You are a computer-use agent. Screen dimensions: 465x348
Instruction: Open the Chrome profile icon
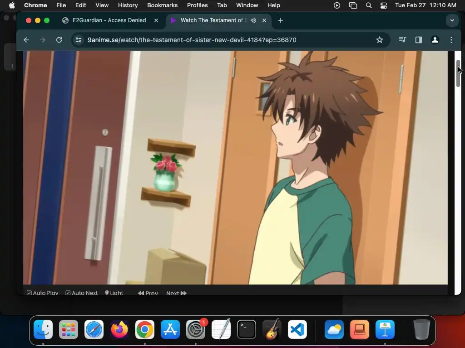(x=435, y=40)
